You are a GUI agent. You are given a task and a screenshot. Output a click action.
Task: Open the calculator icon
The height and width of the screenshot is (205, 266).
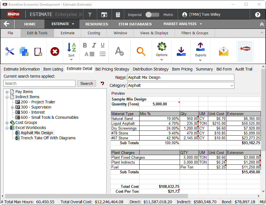coord(118,15)
